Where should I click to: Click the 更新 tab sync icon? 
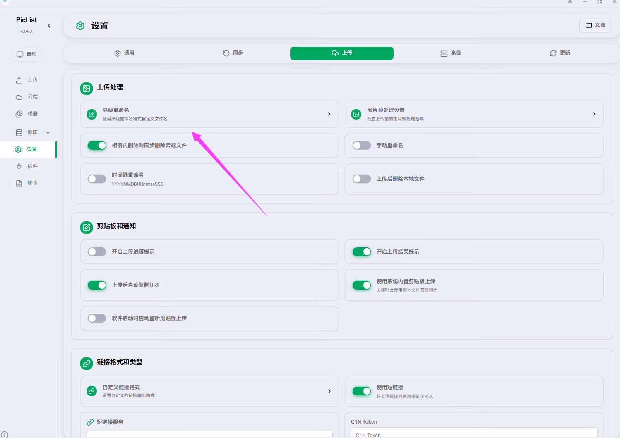[553, 53]
